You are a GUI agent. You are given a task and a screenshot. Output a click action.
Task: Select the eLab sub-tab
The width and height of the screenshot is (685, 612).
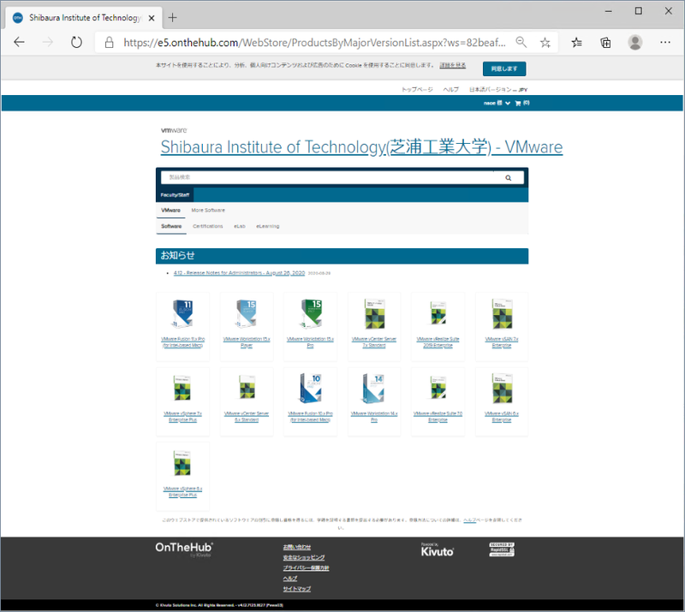coord(240,226)
